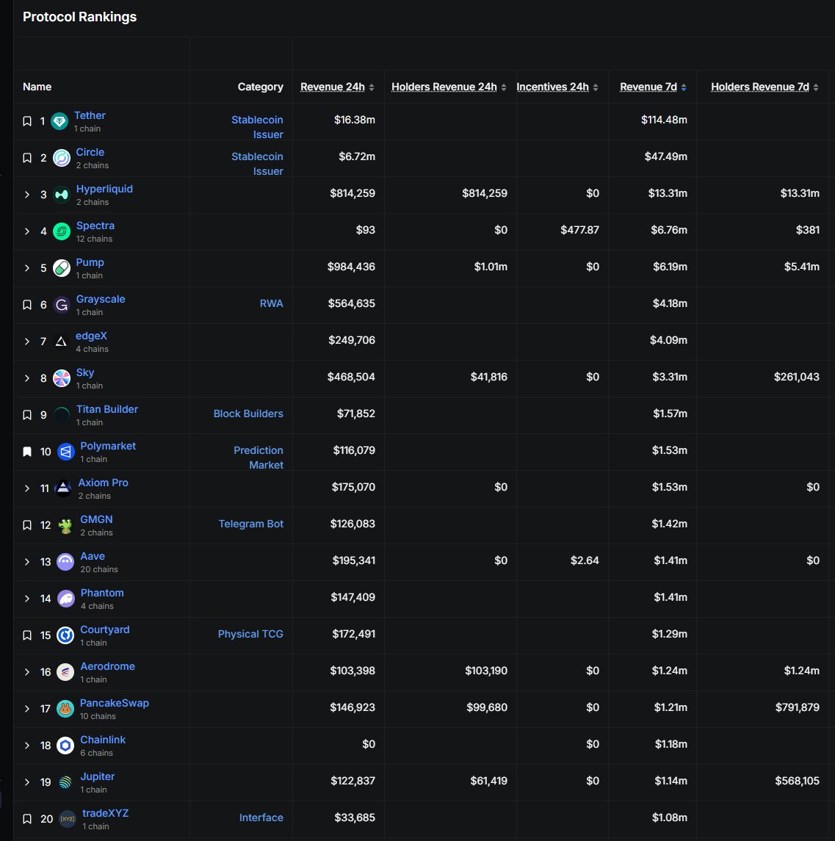Click the Jupiter swirl logo
Image resolution: width=835 pixels, height=841 pixels.
pyautogui.click(x=65, y=782)
